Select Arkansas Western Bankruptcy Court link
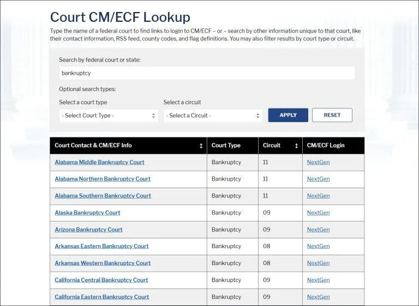Image resolution: width=419 pixels, height=306 pixels. coord(103,263)
